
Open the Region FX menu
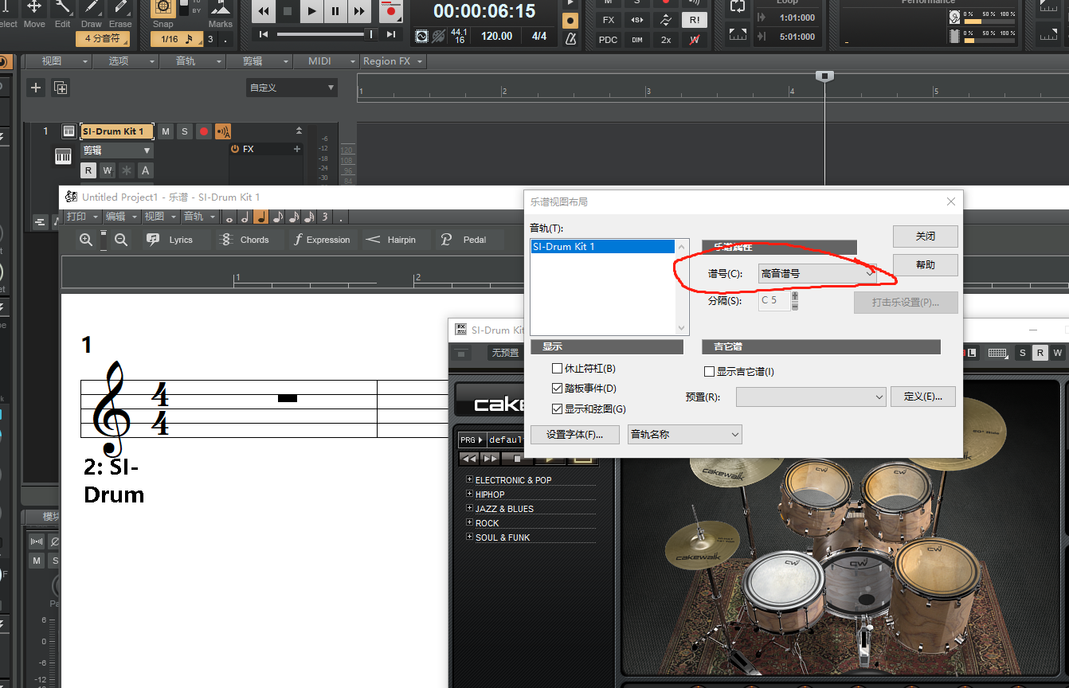(x=393, y=61)
